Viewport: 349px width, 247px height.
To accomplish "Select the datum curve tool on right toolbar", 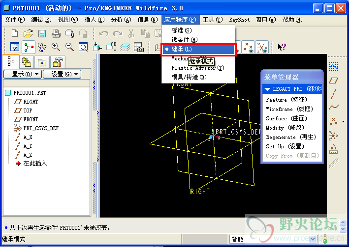I will pyautogui.click(x=333, y=108).
